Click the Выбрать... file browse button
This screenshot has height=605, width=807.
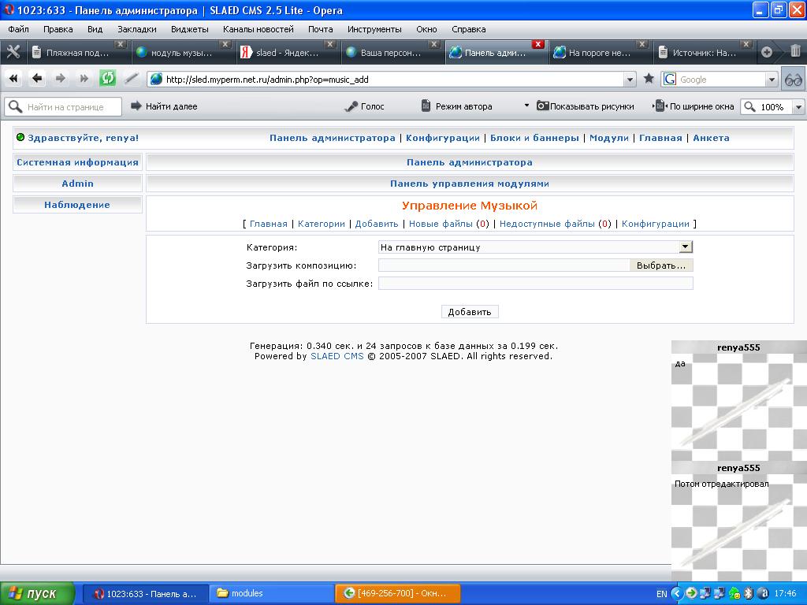(x=660, y=265)
